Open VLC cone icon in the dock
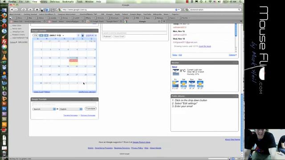This screenshot has width=285, height=160. (4, 57)
